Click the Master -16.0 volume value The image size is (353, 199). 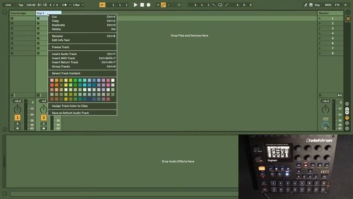click(325, 101)
